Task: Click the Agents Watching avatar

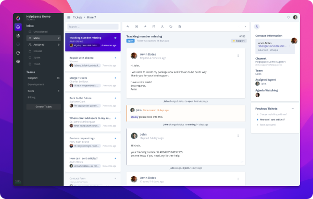Action: pyautogui.click(x=257, y=95)
